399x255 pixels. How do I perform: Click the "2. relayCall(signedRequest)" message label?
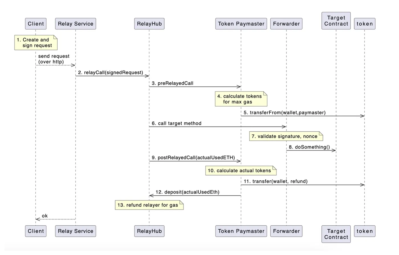111,73
